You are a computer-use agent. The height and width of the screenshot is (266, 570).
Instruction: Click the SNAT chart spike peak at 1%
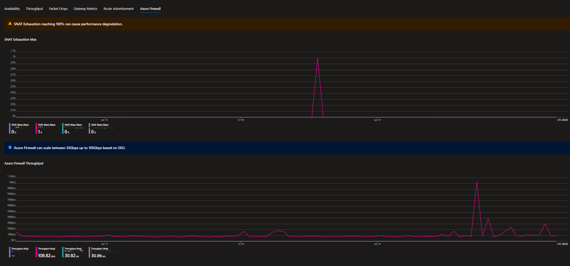(318, 58)
